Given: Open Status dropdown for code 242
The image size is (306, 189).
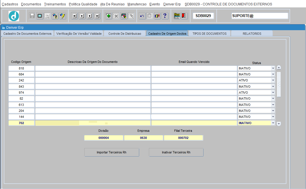Looking at the screenshot, I should pos(273,80).
